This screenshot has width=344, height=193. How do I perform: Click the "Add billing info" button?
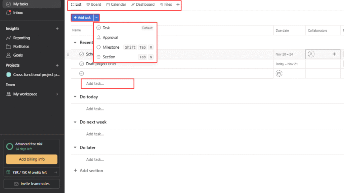(31, 159)
